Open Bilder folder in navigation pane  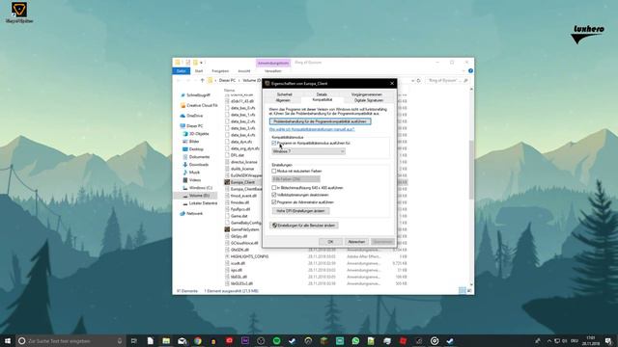[191, 142]
